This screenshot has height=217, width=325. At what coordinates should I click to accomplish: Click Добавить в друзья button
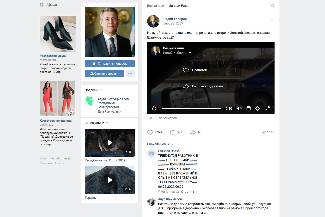[104, 74]
